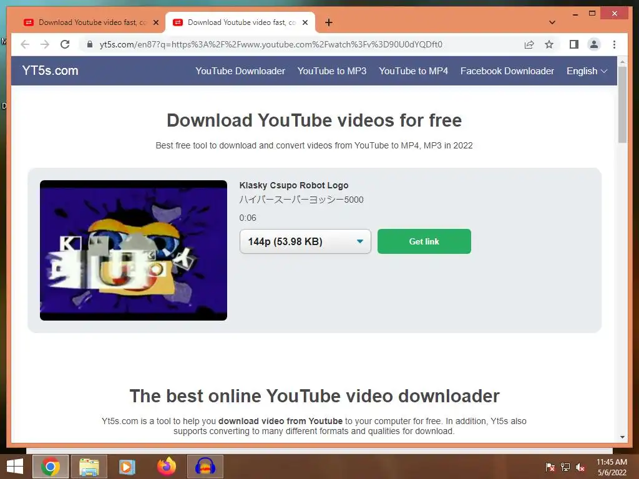Image resolution: width=639 pixels, height=479 pixels.
Task: Open a new tab with plus button
Action: (x=329, y=22)
